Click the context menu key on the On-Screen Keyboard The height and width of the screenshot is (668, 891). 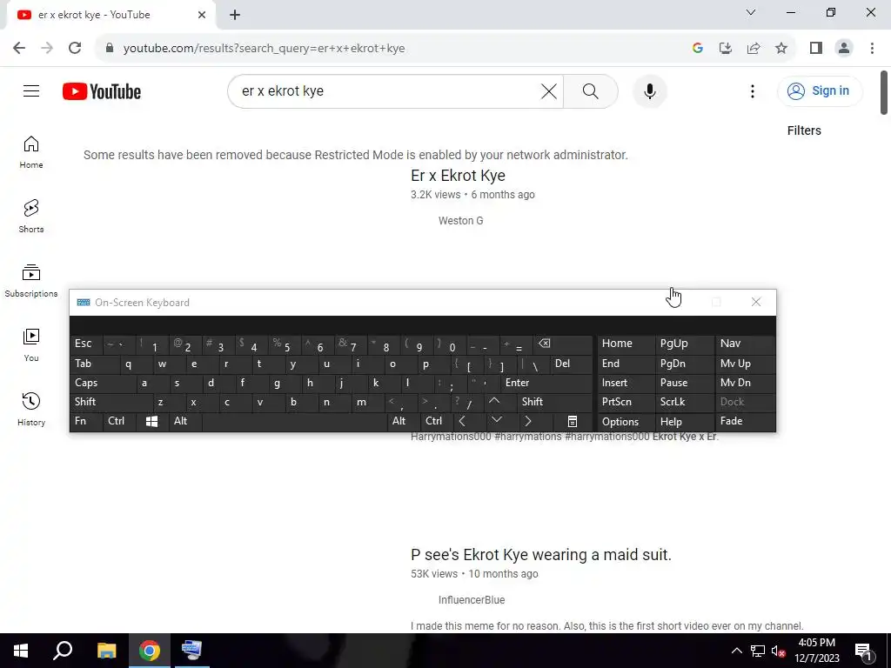pyautogui.click(x=573, y=422)
